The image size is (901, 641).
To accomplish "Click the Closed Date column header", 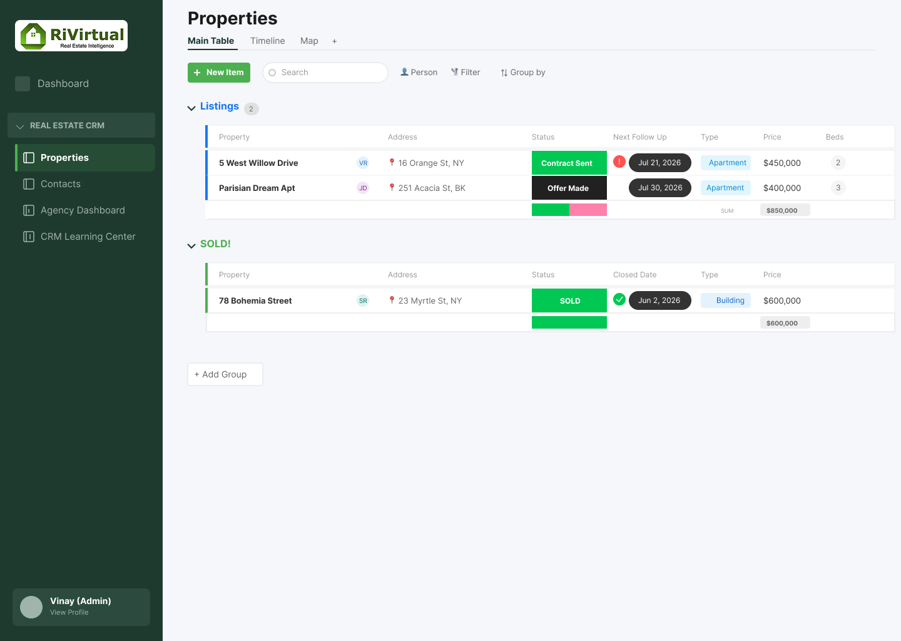I will click(x=635, y=275).
